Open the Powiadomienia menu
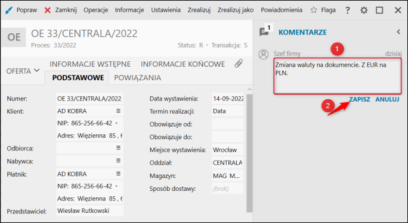Viewport: 408px width, 223px height. (282, 10)
